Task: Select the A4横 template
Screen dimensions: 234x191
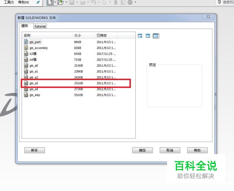Action: tap(33, 59)
